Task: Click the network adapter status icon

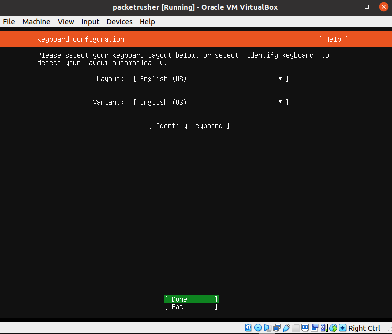Action: [x=277, y=328]
